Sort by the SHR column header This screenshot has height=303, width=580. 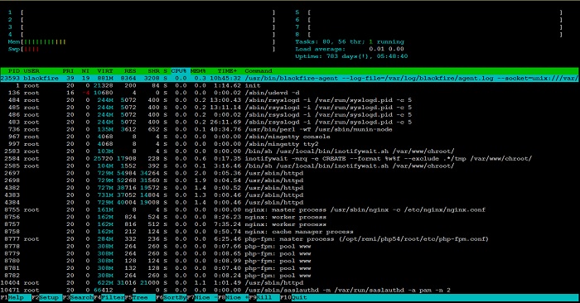click(x=153, y=70)
